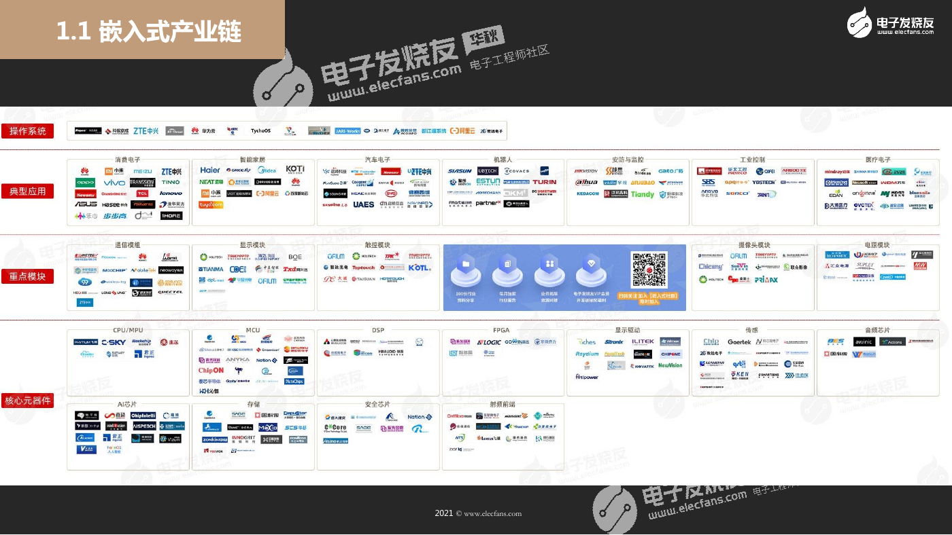The image size is (952, 535).
Task: Click the PRIMAX logo in camera modules
Action: pos(766,279)
